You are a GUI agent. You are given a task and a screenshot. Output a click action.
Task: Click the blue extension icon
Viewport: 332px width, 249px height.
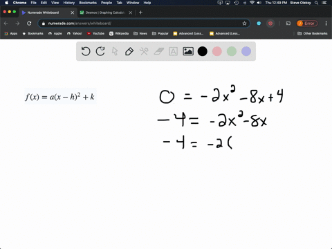(259, 24)
